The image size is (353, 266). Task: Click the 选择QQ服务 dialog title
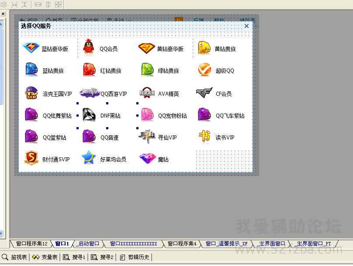coord(36,26)
